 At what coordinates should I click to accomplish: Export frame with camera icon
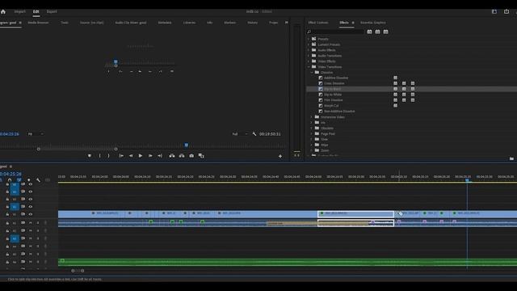tap(191, 156)
